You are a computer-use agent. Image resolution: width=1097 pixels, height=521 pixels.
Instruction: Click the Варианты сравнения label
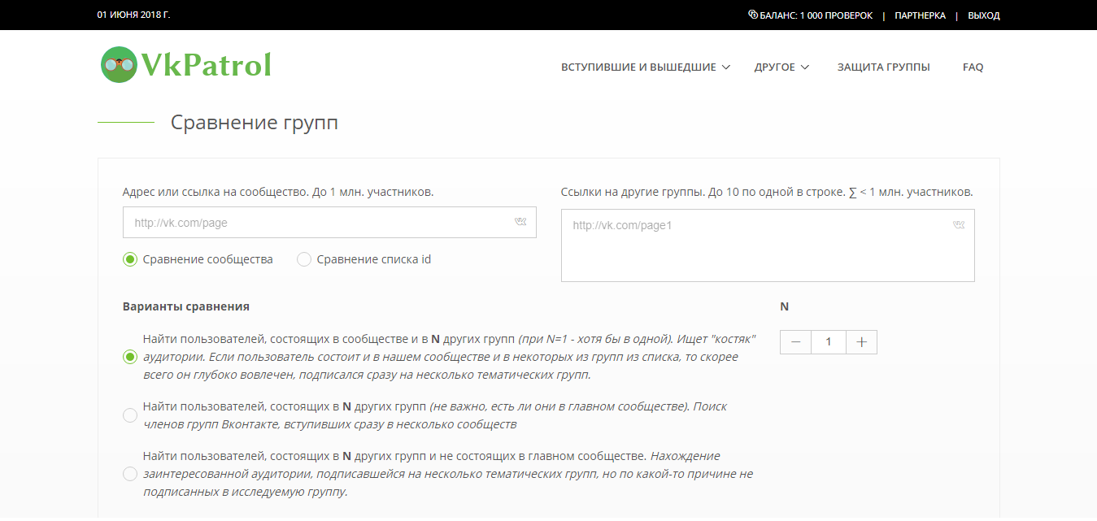point(186,306)
